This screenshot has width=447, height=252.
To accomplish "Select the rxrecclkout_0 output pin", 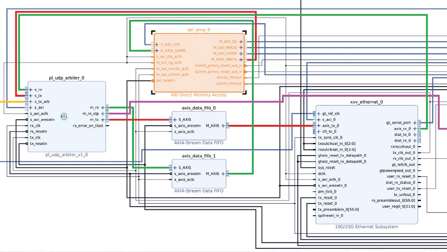I will tap(403, 147).
